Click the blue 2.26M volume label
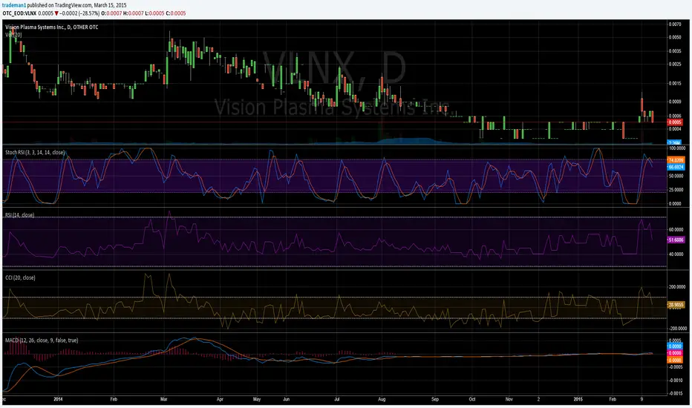The height and width of the screenshot is (408, 692). coord(674,143)
